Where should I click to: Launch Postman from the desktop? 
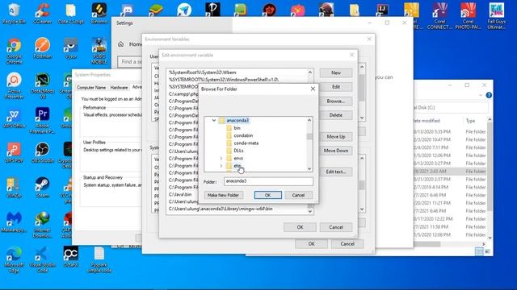[x=43, y=48]
